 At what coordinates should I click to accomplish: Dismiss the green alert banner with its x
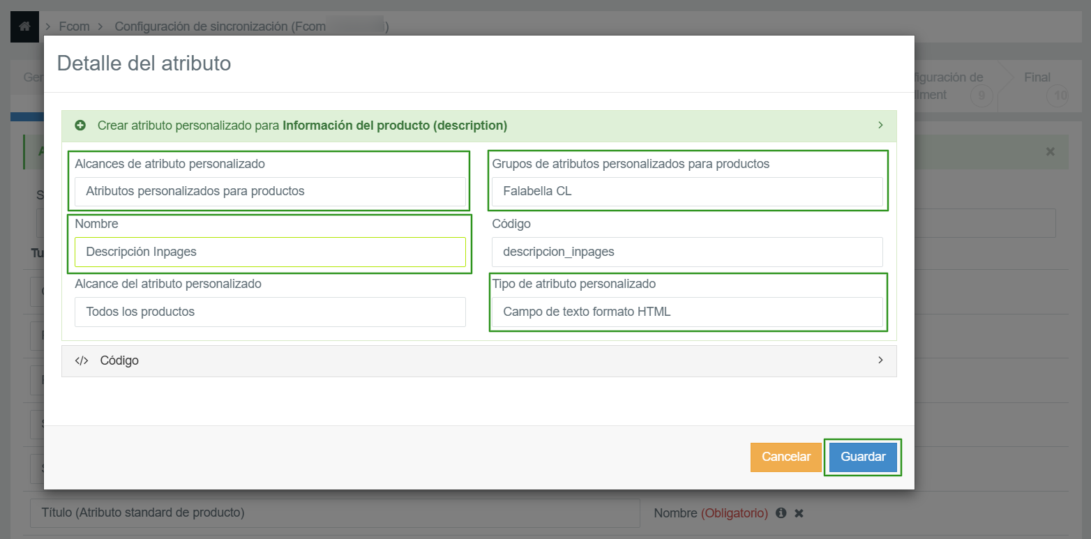1050,151
